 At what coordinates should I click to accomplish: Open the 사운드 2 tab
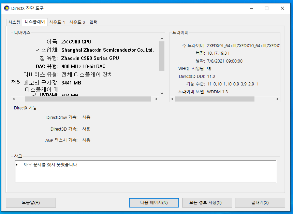[x=77, y=22]
